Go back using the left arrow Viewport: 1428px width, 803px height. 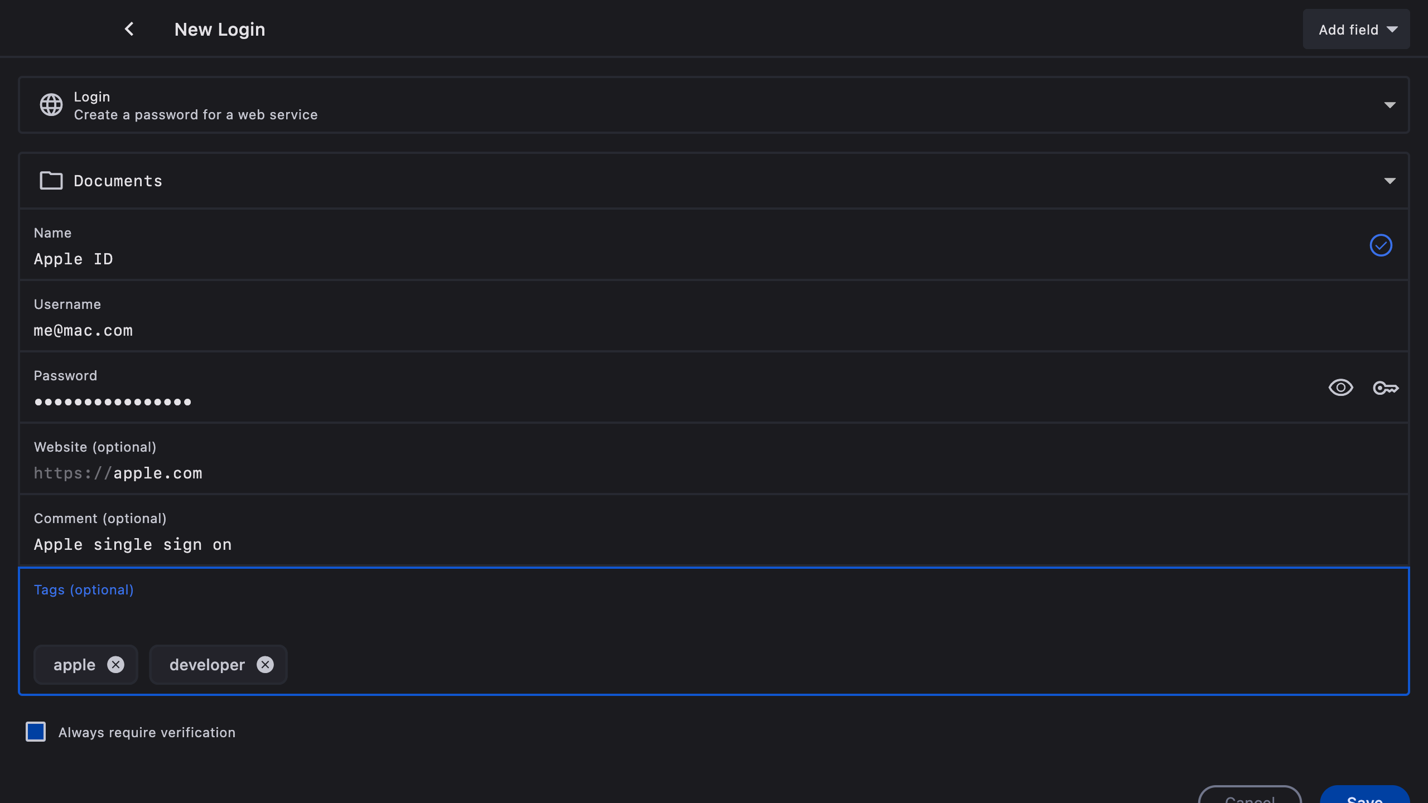point(129,29)
